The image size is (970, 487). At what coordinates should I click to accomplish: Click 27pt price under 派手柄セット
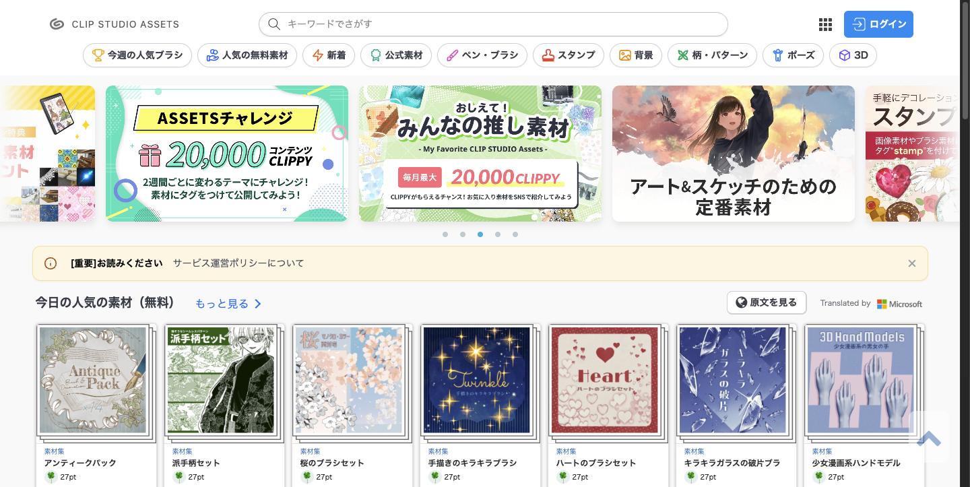[x=196, y=477]
